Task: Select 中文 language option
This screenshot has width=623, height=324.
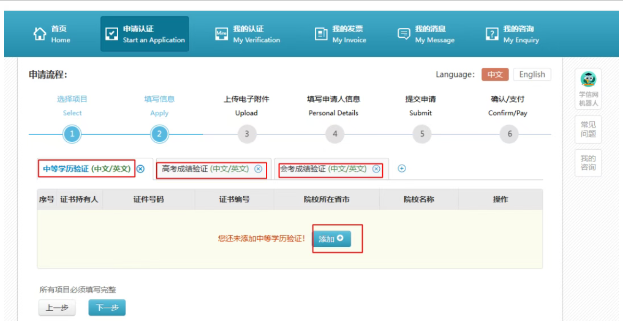Action: pyautogui.click(x=495, y=74)
